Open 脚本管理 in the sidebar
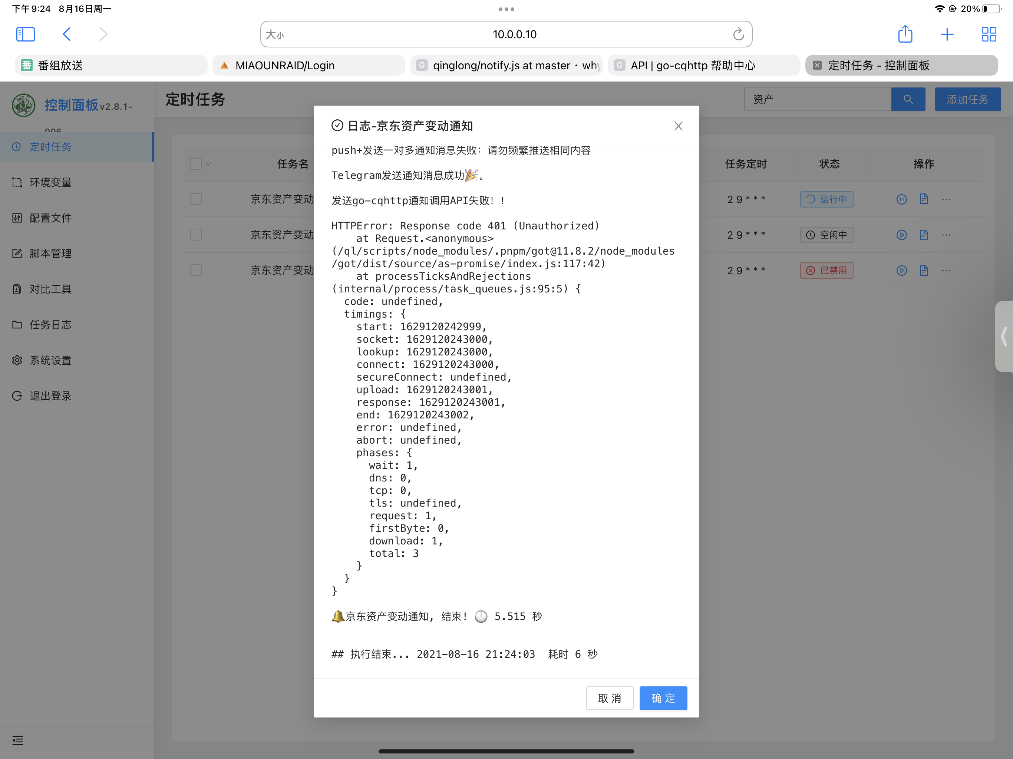 click(x=77, y=253)
